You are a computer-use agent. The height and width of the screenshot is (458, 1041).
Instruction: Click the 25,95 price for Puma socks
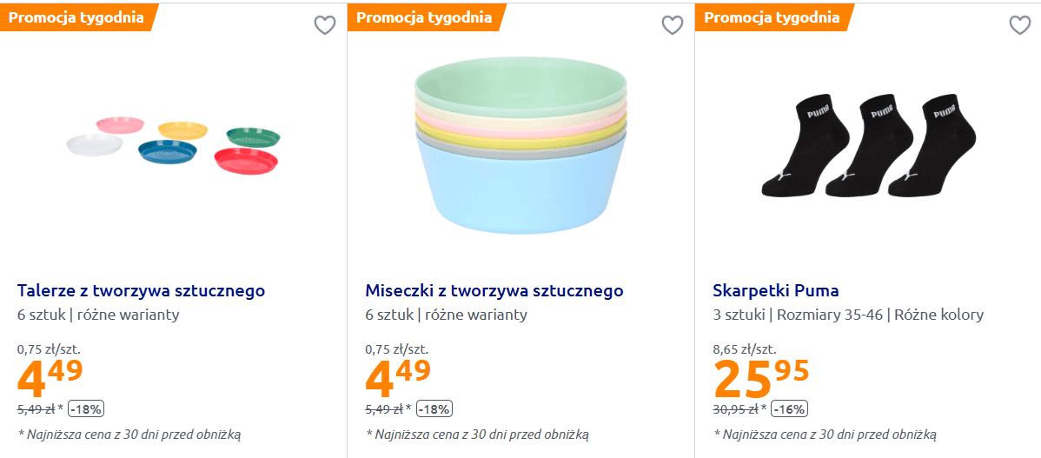pos(761,376)
